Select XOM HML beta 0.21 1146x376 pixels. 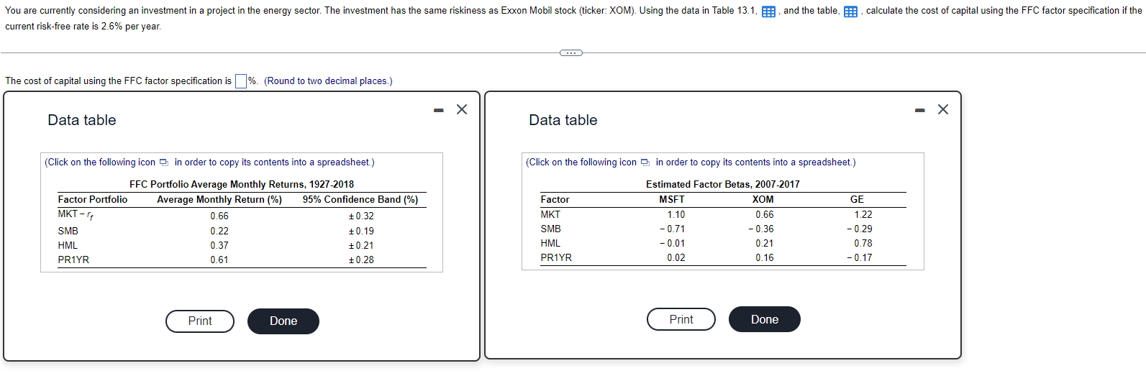765,243
